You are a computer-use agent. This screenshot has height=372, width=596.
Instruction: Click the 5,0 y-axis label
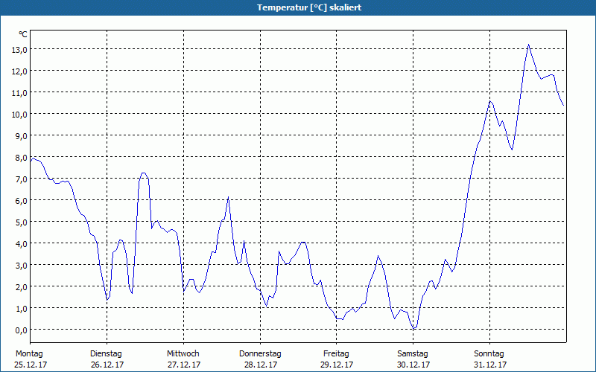(22, 222)
